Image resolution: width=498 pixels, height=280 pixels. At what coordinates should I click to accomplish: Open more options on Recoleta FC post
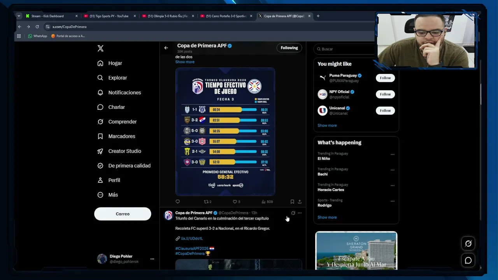[x=300, y=213]
